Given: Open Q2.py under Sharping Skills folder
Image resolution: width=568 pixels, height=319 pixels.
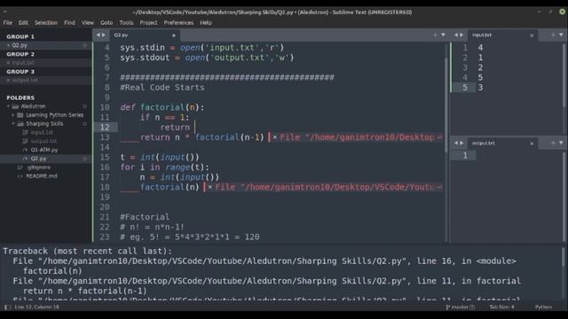Looking at the screenshot, I should click(x=38, y=159).
